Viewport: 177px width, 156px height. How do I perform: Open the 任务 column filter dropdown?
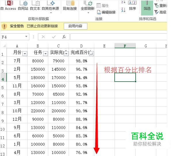(45, 53)
